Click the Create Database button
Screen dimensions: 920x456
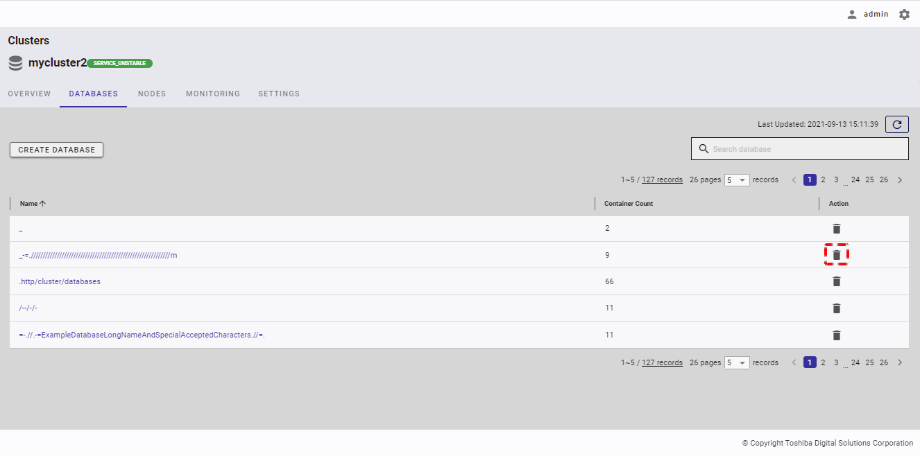pos(56,150)
